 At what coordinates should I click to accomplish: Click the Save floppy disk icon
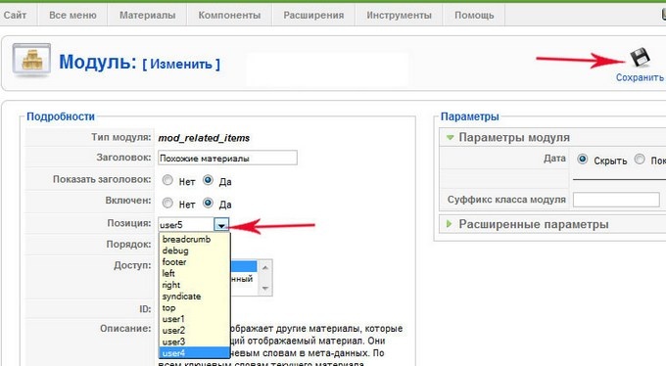640,58
